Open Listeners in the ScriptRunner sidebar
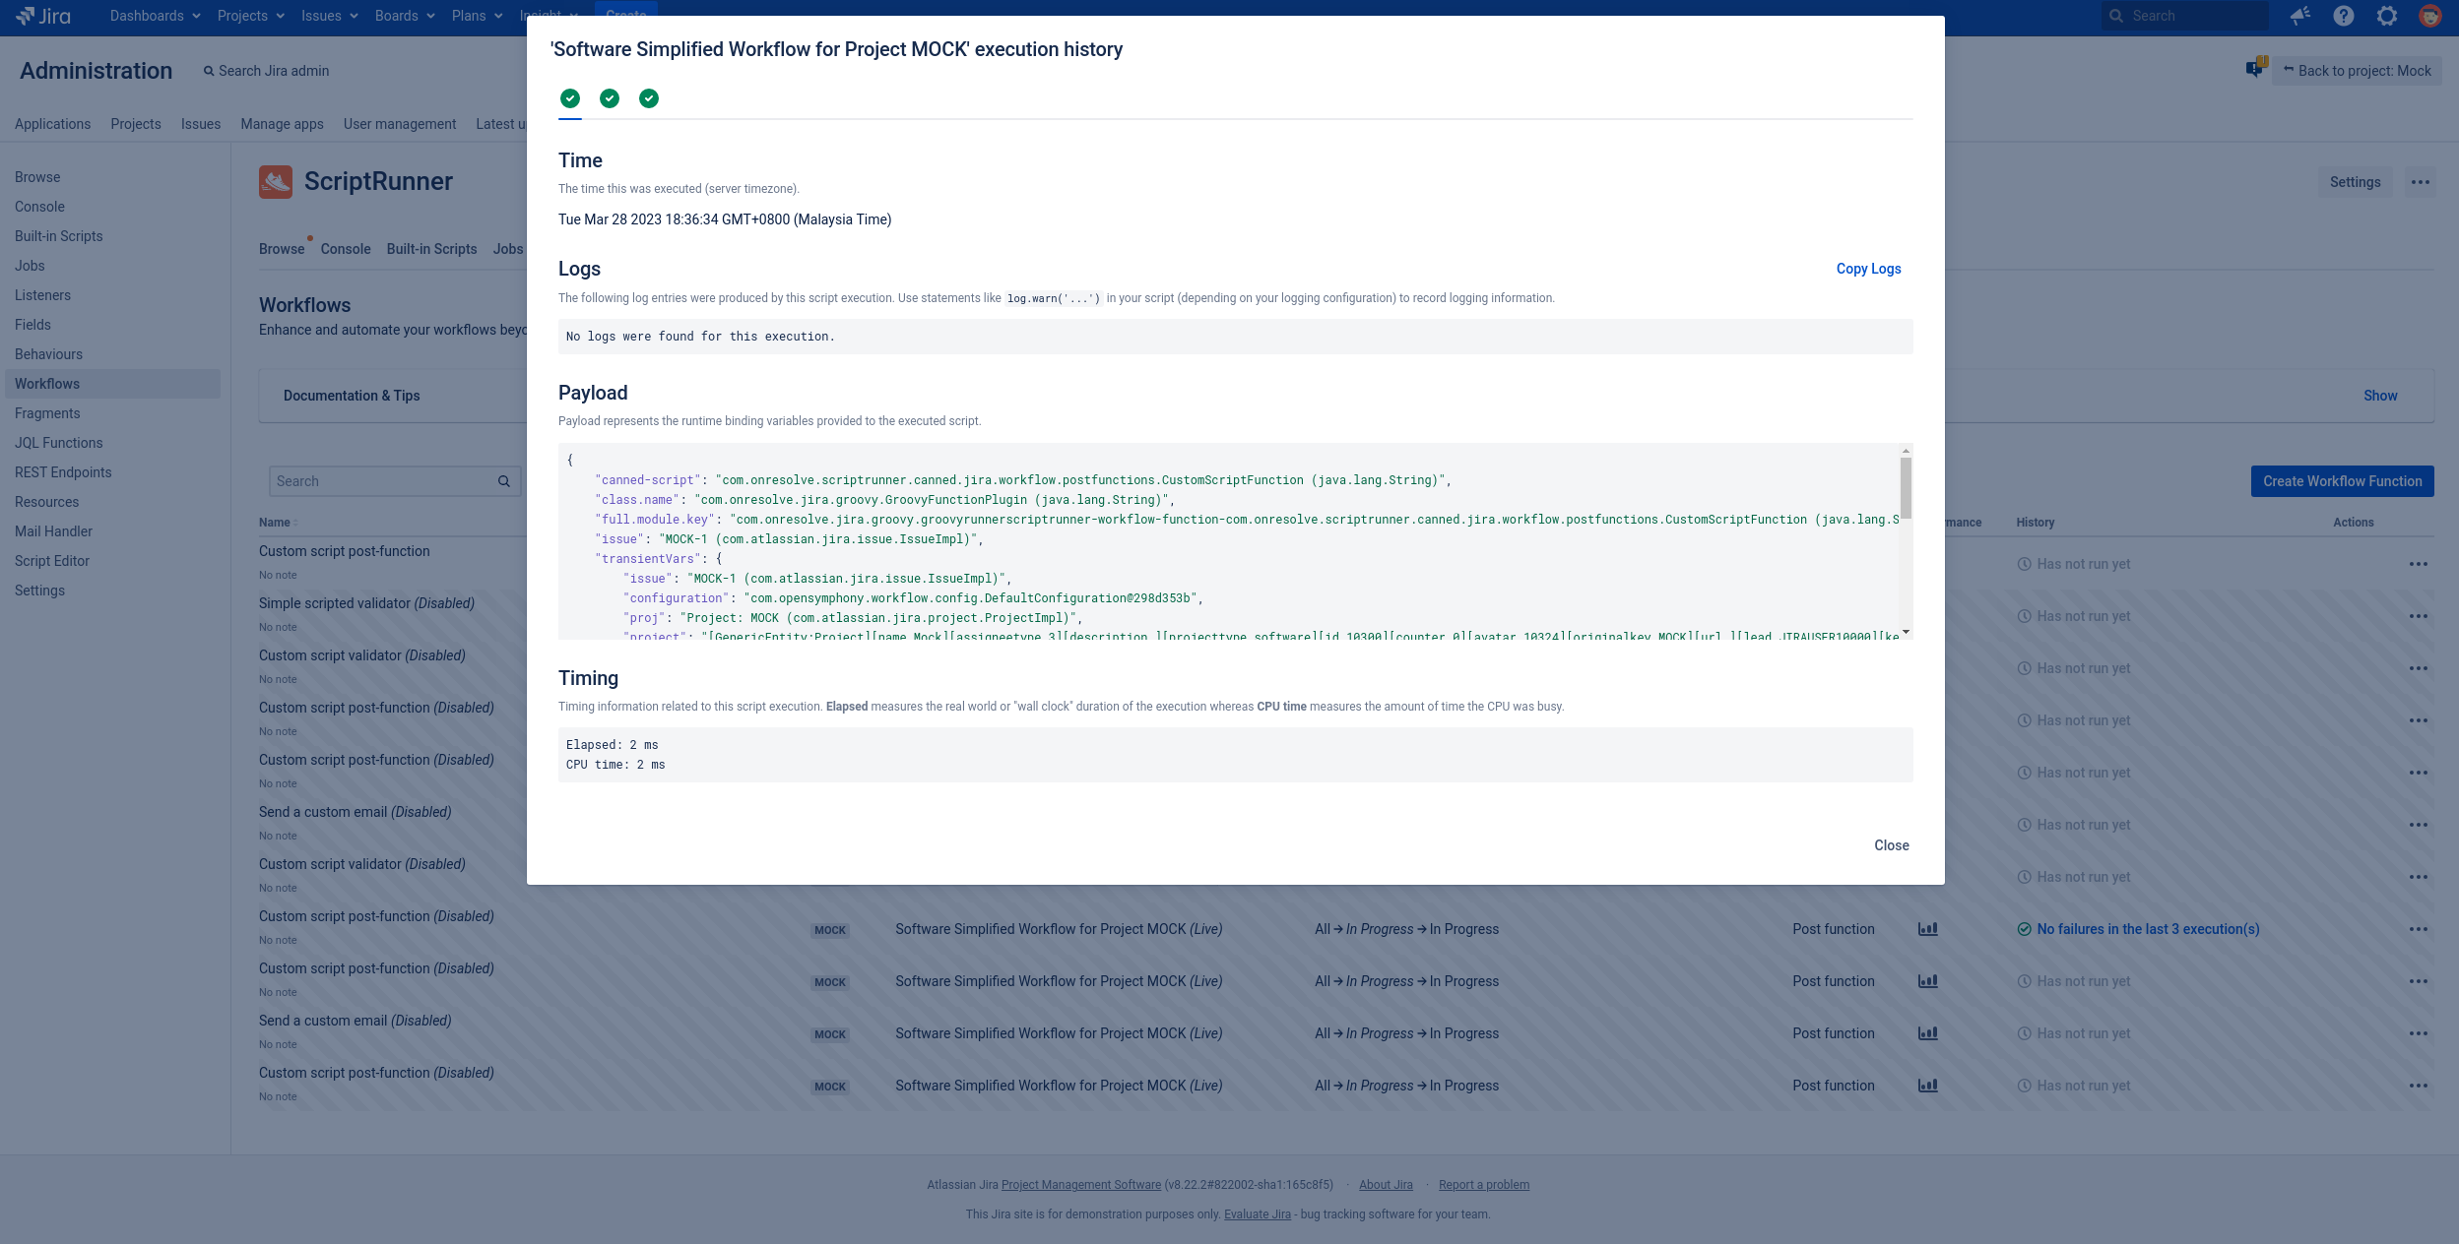The width and height of the screenshot is (2459, 1244). point(42,295)
